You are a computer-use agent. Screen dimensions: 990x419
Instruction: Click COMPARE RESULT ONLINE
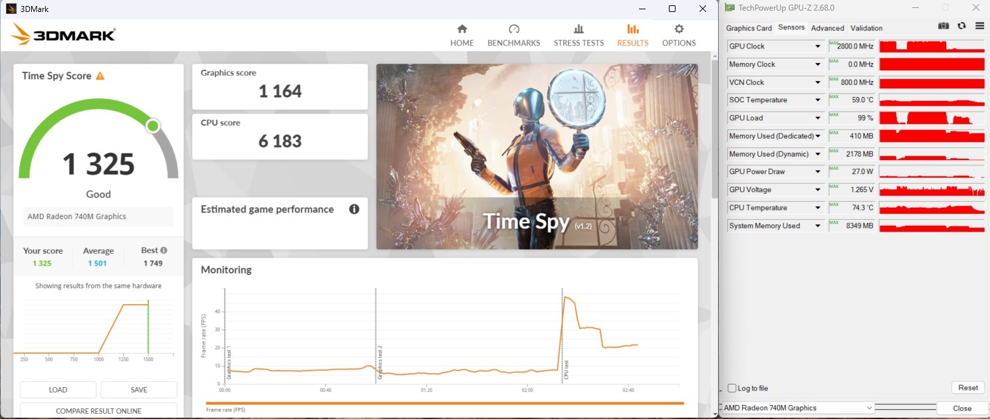click(x=98, y=411)
